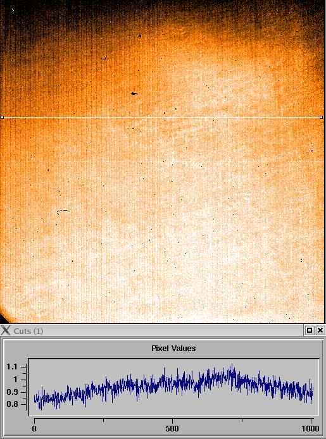This screenshot has height=439, width=326.
Task: Click the large dark blob above cut line
Action: point(134,94)
